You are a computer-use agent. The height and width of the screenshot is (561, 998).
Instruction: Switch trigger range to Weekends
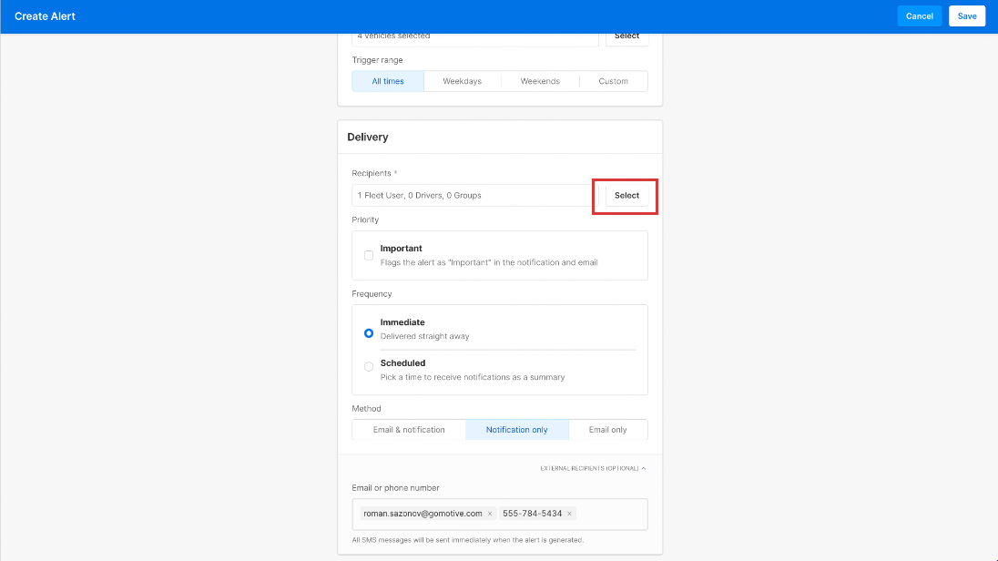click(540, 81)
